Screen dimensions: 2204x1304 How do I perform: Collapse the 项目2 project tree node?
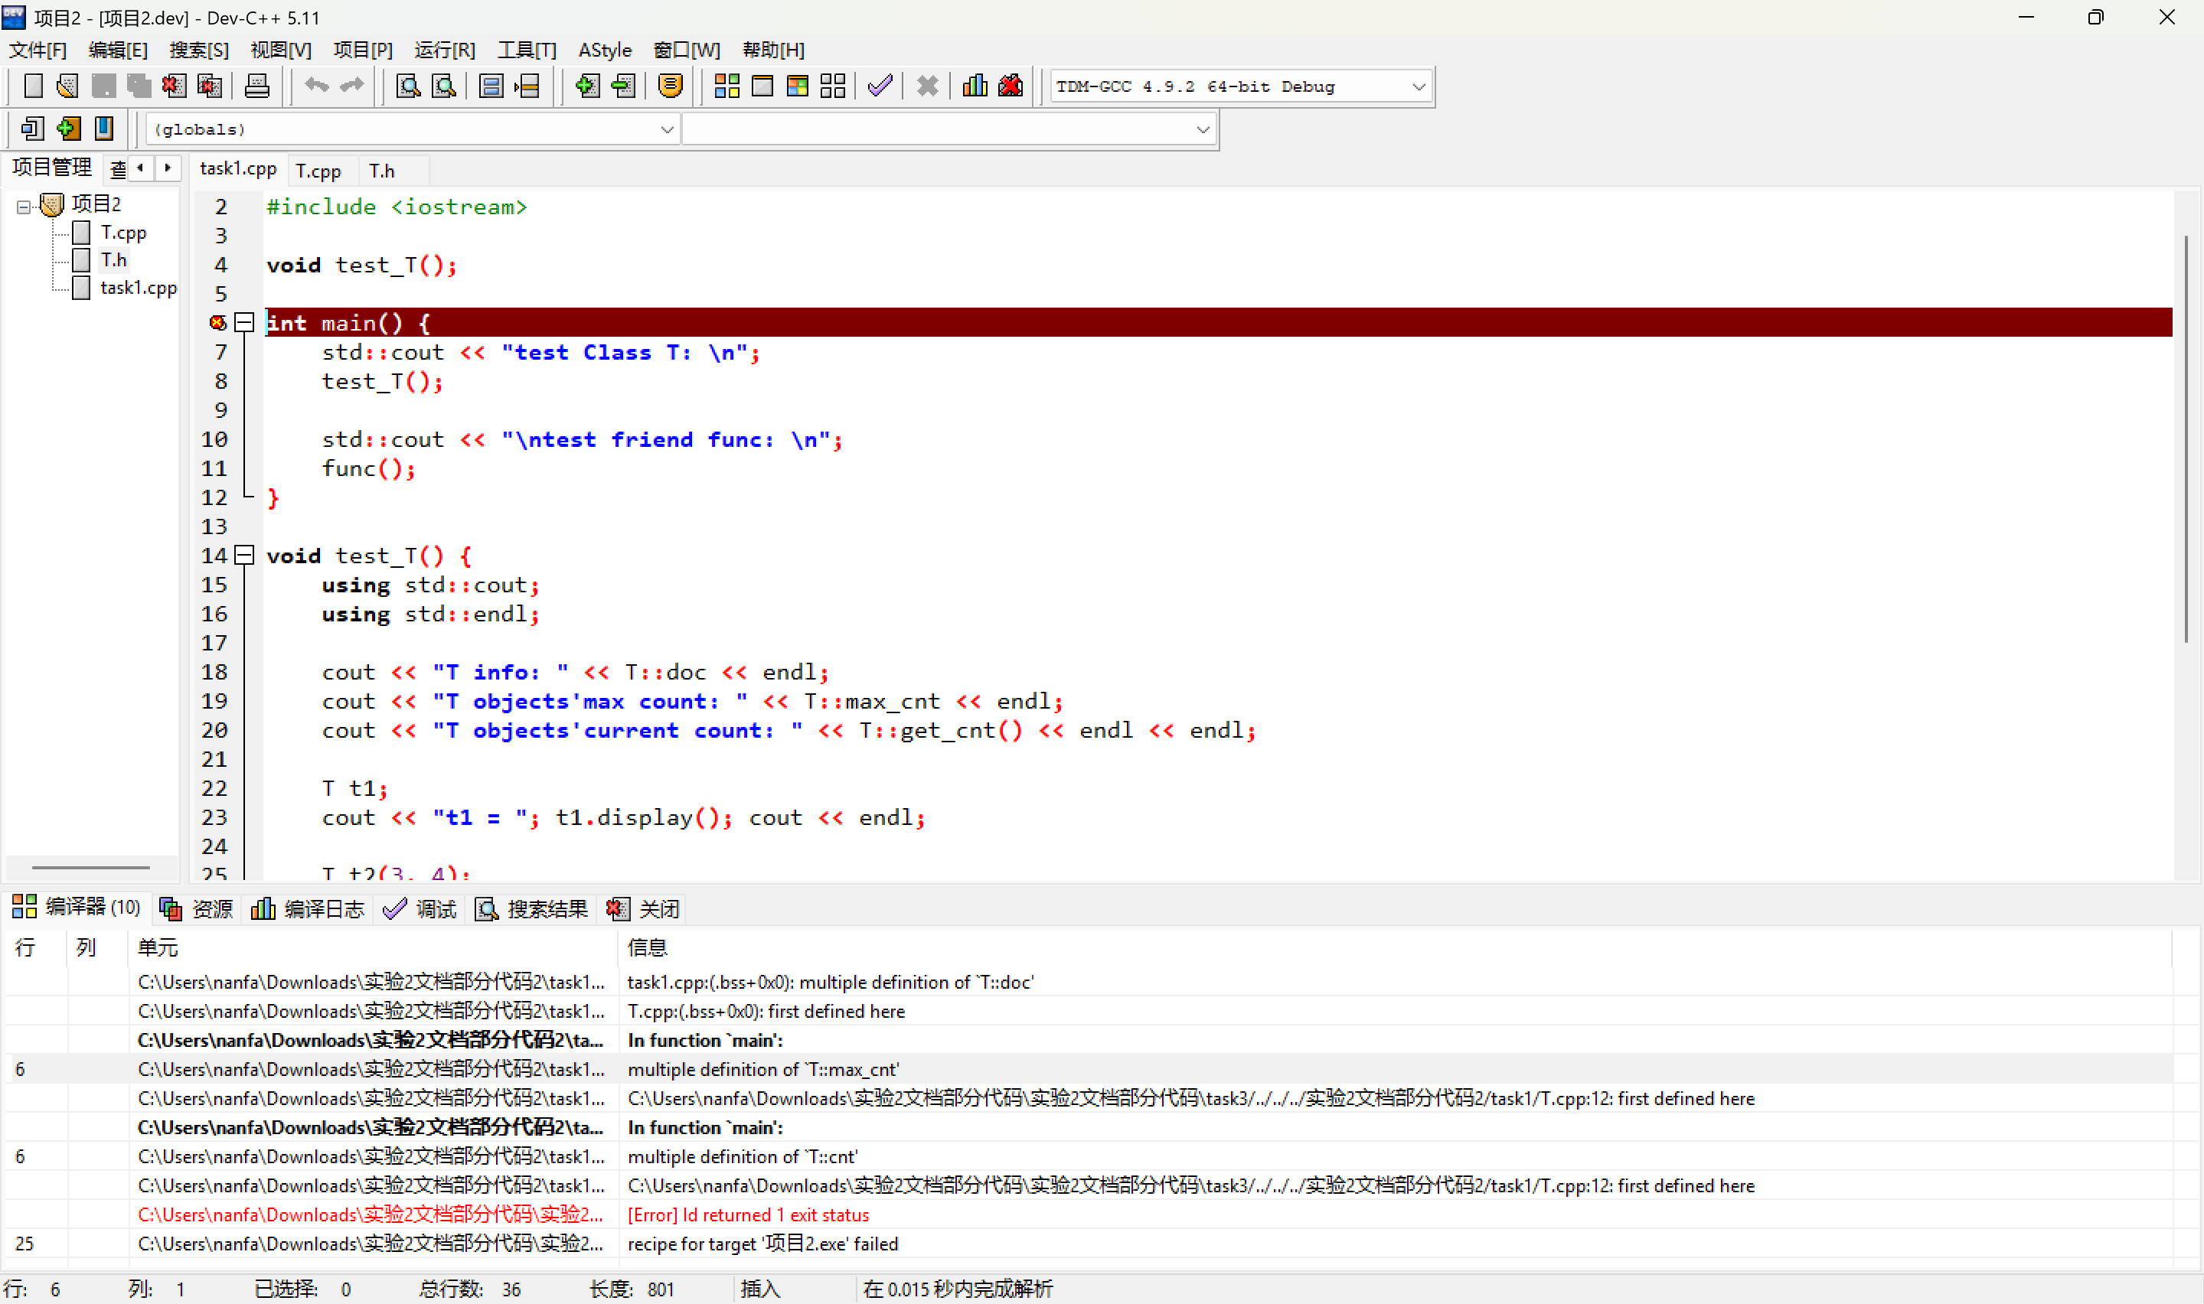tap(24, 207)
